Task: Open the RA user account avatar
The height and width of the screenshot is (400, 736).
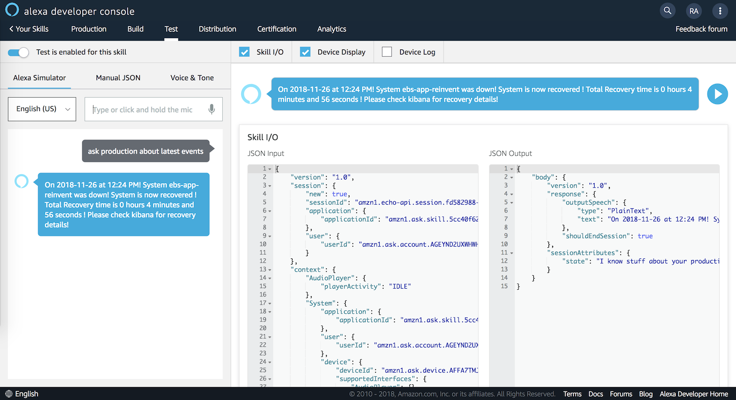Action: [x=693, y=10]
